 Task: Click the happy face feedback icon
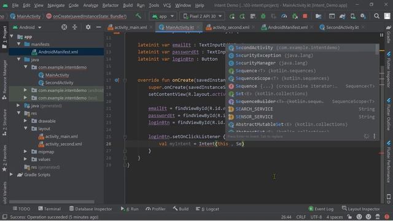[x=359, y=217]
